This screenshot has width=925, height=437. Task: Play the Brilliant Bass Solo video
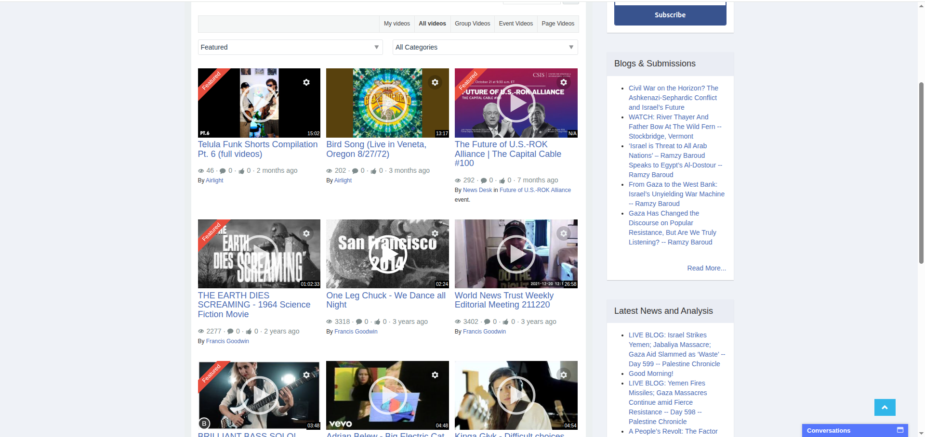pos(259,395)
